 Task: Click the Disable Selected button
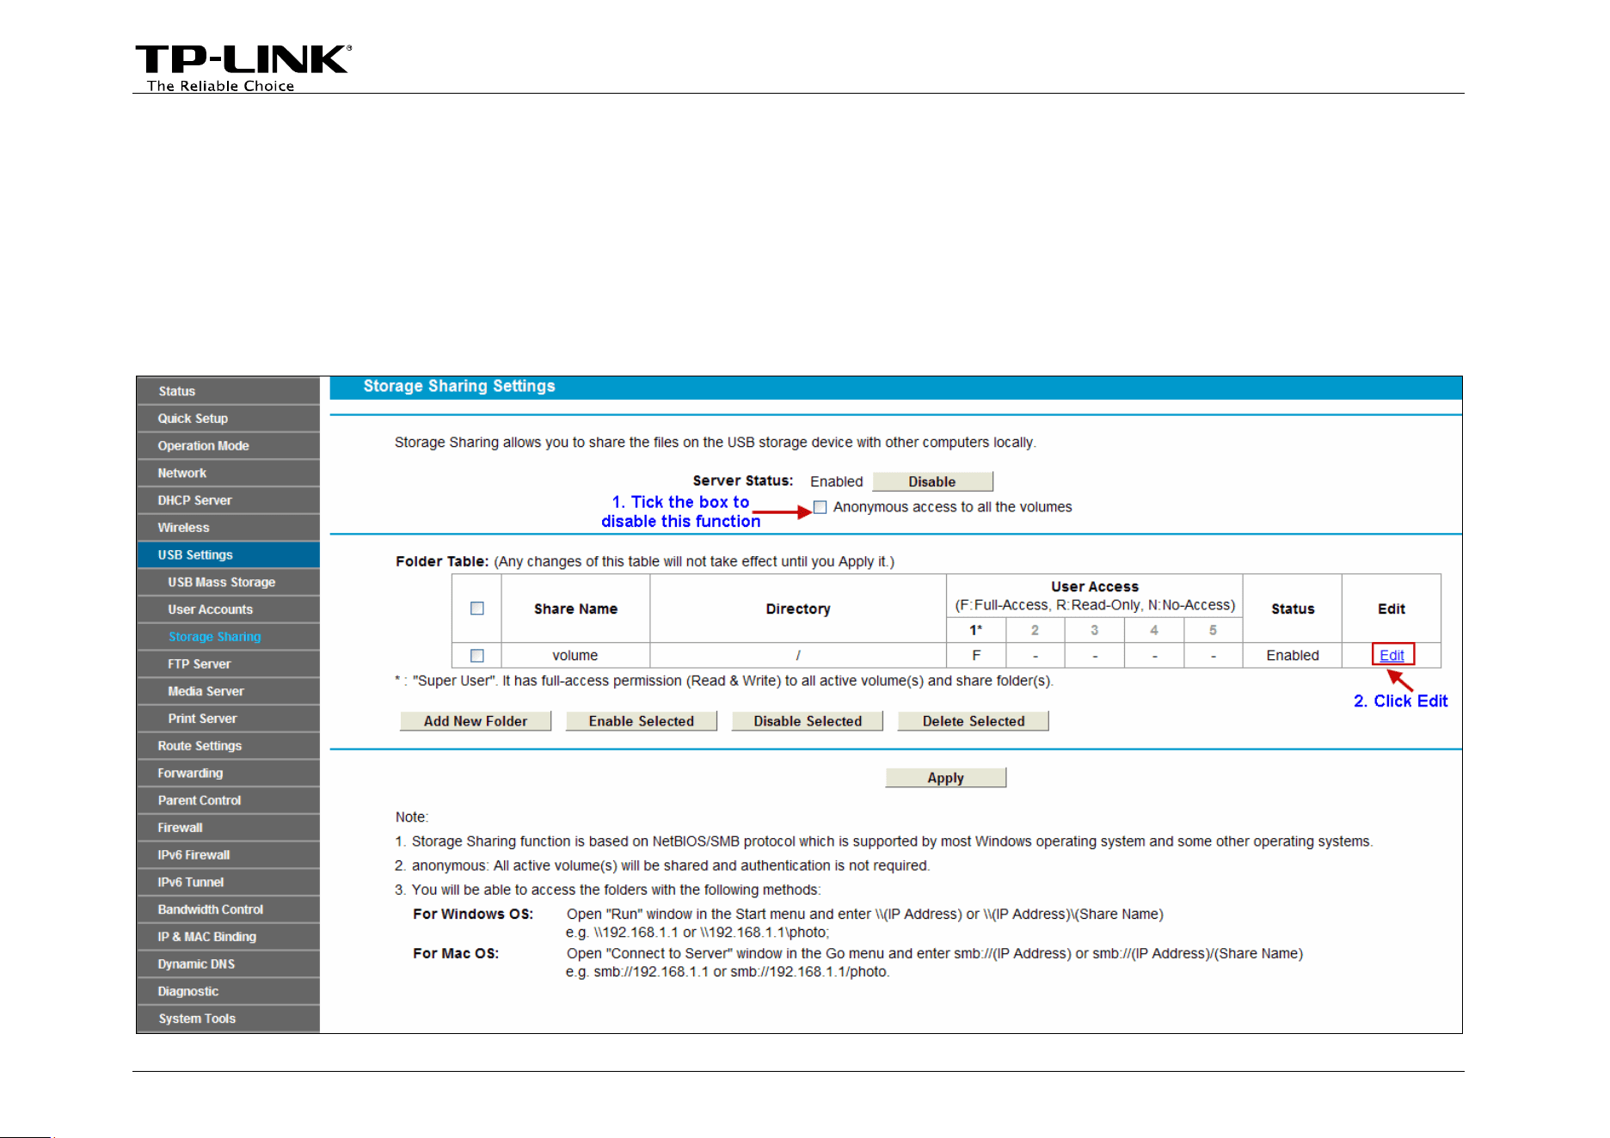click(x=808, y=721)
